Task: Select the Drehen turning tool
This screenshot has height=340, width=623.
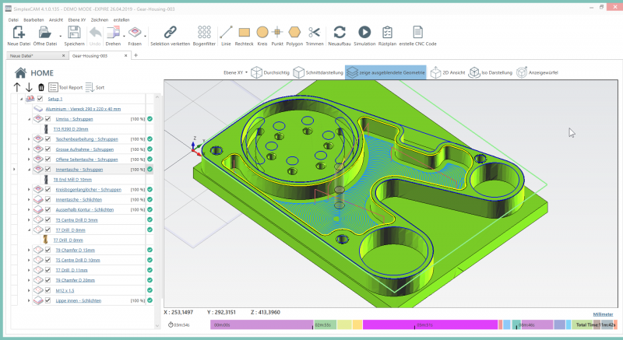Action: (x=113, y=36)
